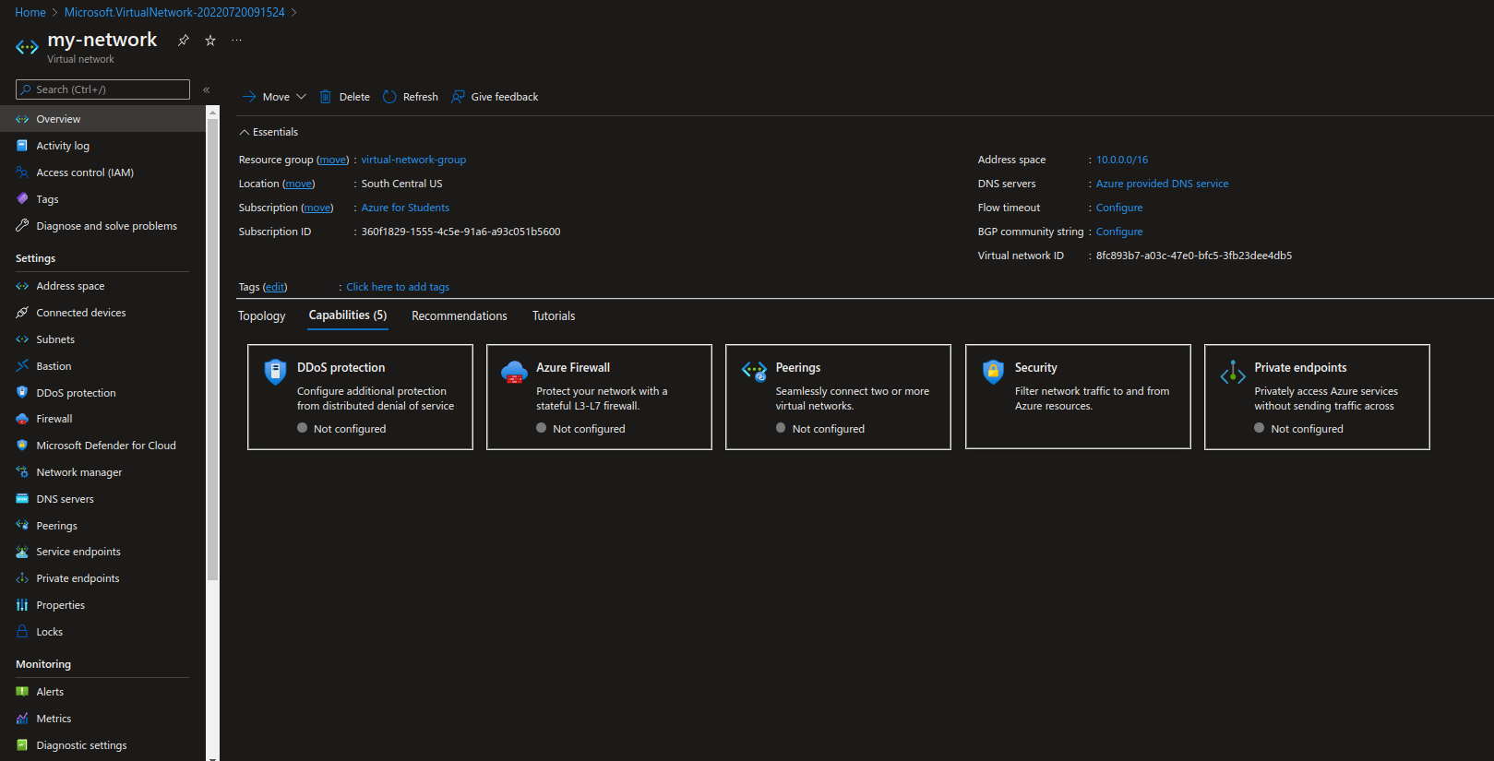Open the Move dropdown menu
This screenshot has width=1494, height=761.
274,97
